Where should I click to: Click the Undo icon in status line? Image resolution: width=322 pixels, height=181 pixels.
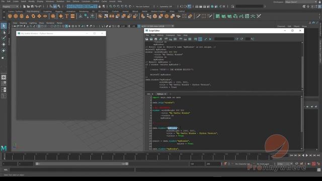coord(36,7)
